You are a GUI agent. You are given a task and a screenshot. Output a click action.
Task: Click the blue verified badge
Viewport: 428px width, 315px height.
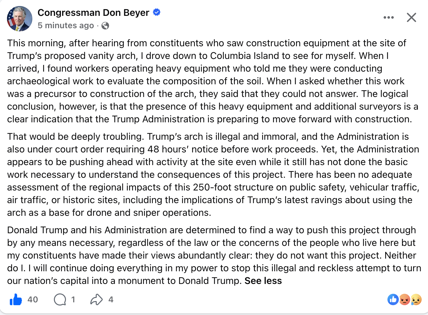(157, 12)
